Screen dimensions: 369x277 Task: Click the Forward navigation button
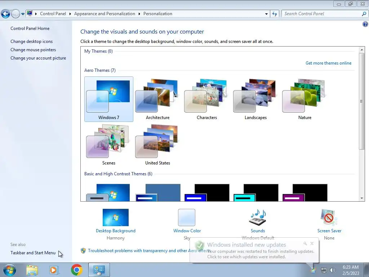pos(15,14)
